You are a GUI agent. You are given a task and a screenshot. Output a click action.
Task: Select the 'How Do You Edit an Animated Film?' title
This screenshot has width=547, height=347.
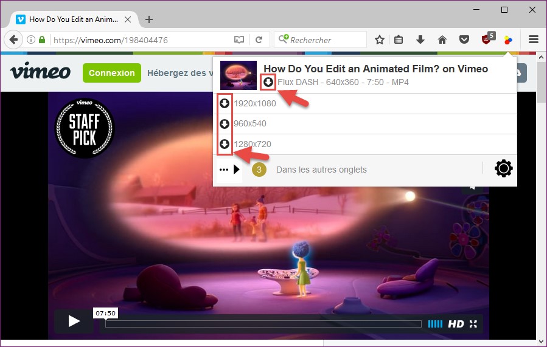(375, 69)
